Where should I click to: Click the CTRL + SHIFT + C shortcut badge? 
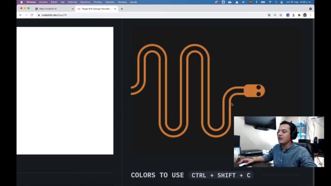point(221,175)
